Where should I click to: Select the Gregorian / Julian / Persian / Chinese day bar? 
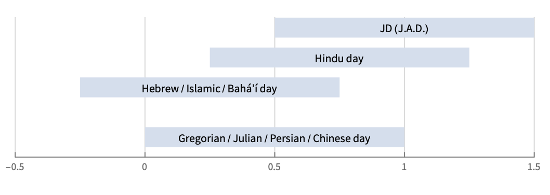point(274,137)
